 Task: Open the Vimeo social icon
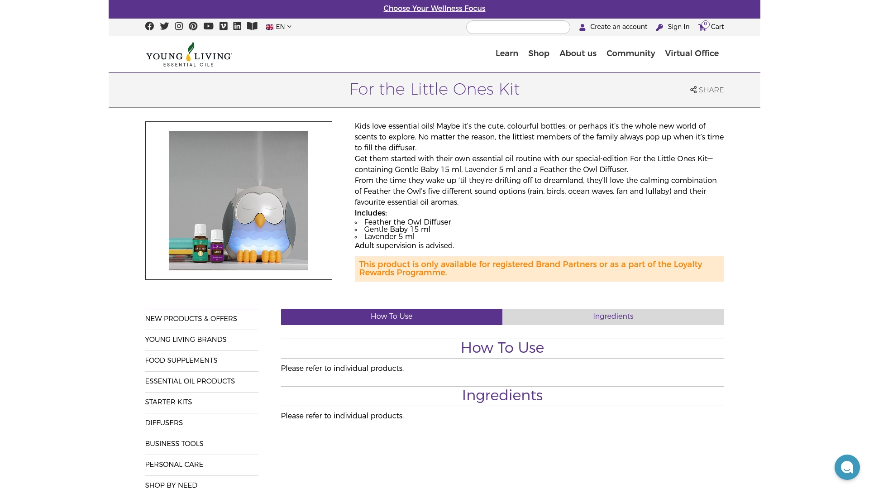click(x=224, y=26)
